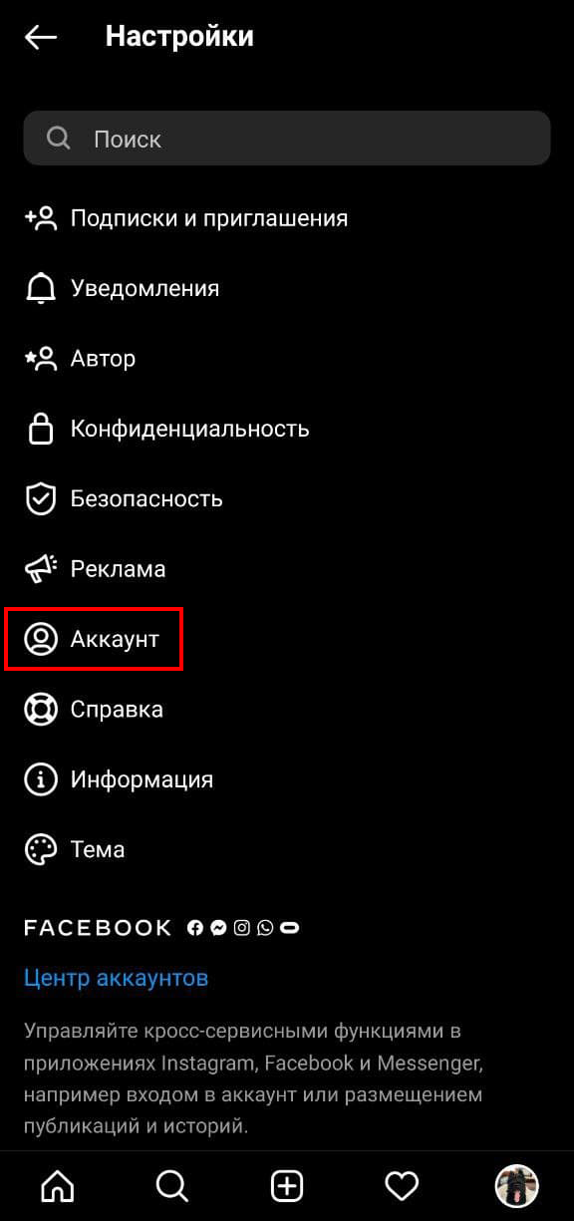Tap the lifebuoy icon beside Справка
Viewport: 574px width, 1221px height.
click(x=41, y=710)
